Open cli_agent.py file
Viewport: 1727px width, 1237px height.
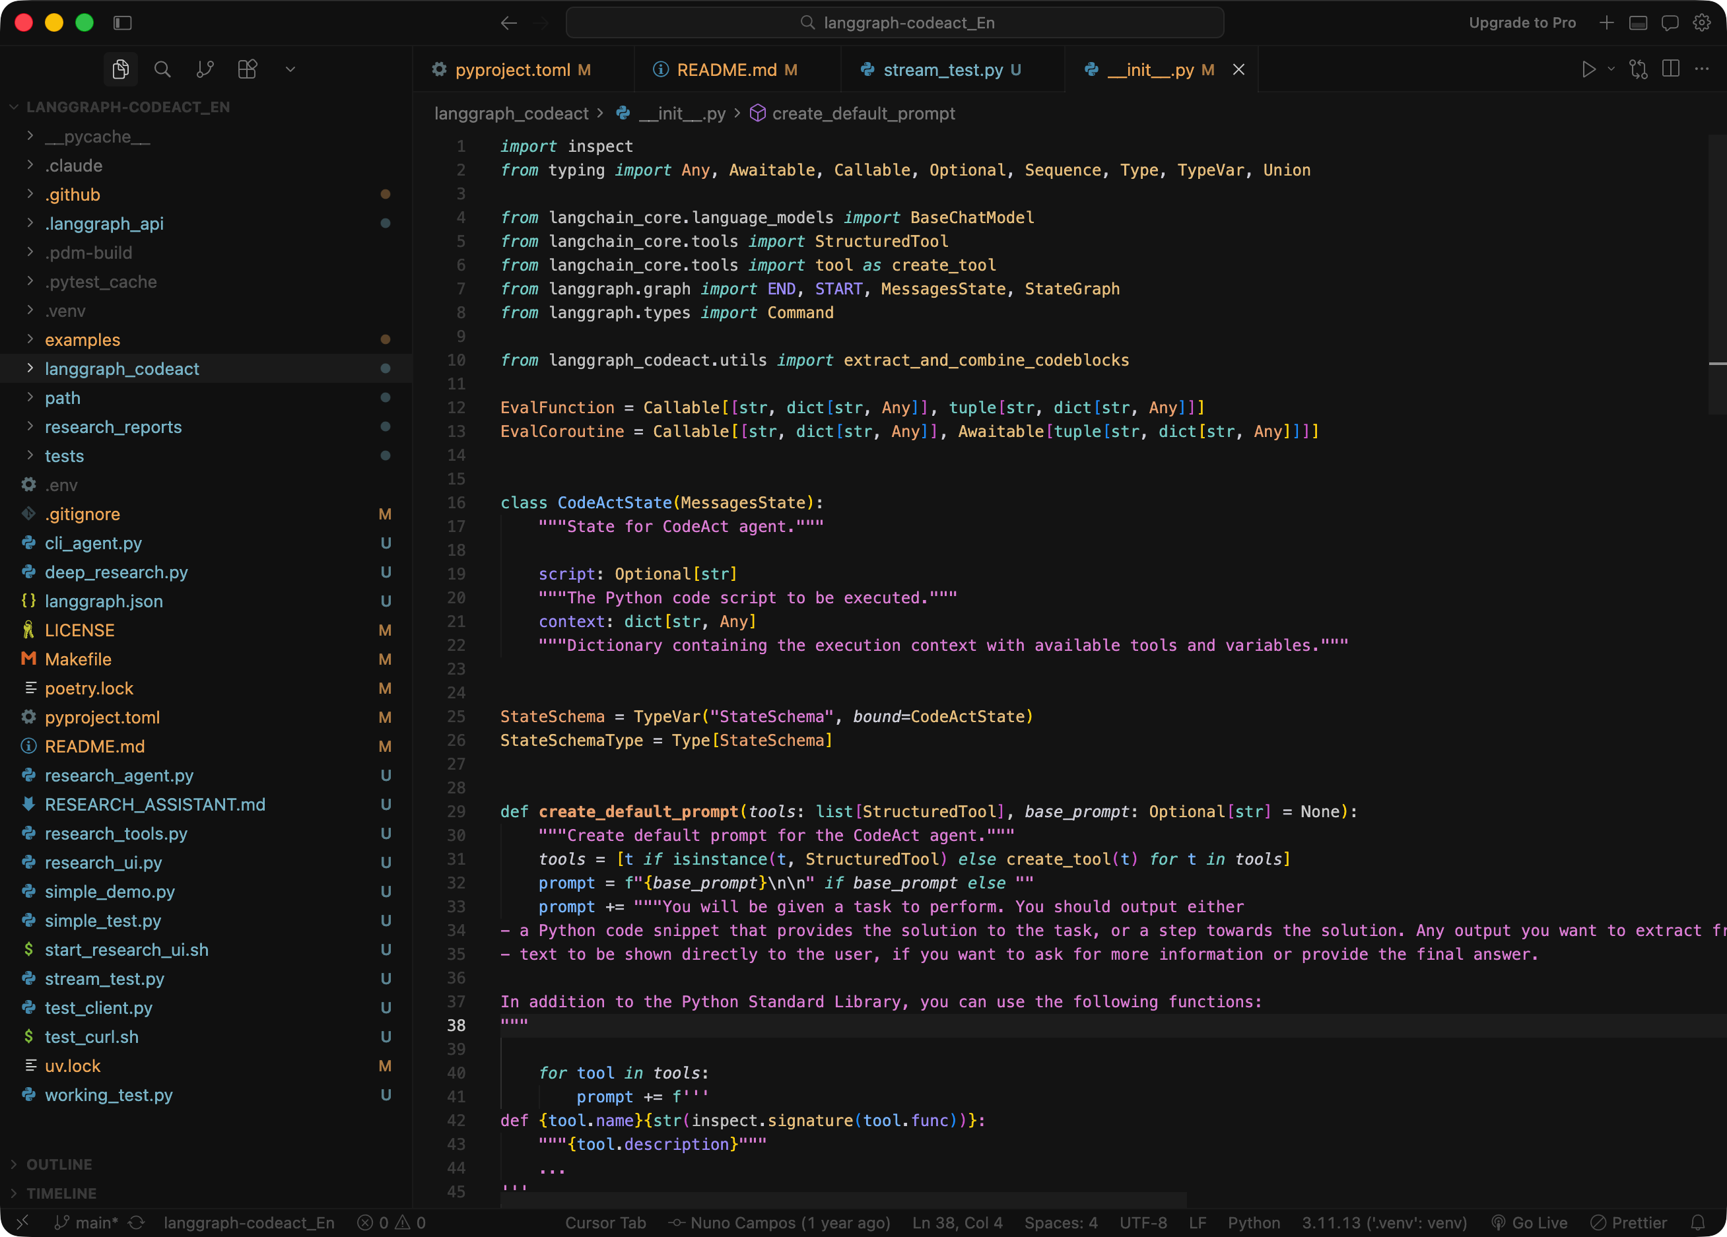pos(205,543)
